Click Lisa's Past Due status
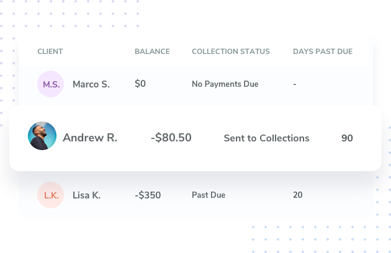 pyautogui.click(x=209, y=195)
